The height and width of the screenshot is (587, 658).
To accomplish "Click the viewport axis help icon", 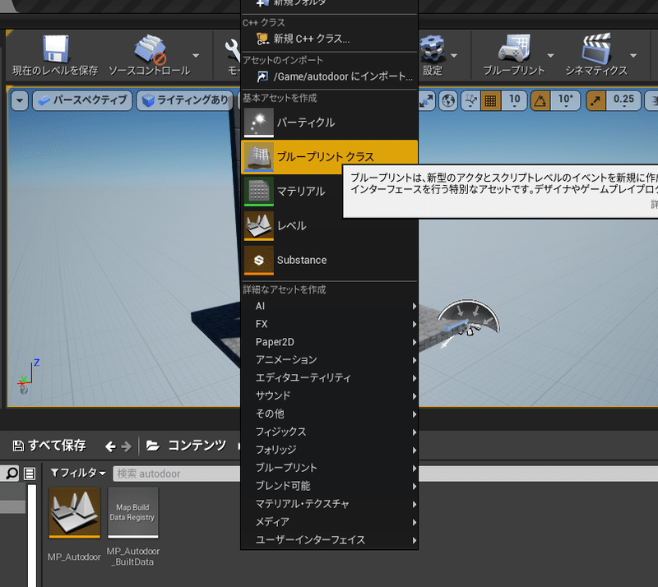I will (24, 391).
